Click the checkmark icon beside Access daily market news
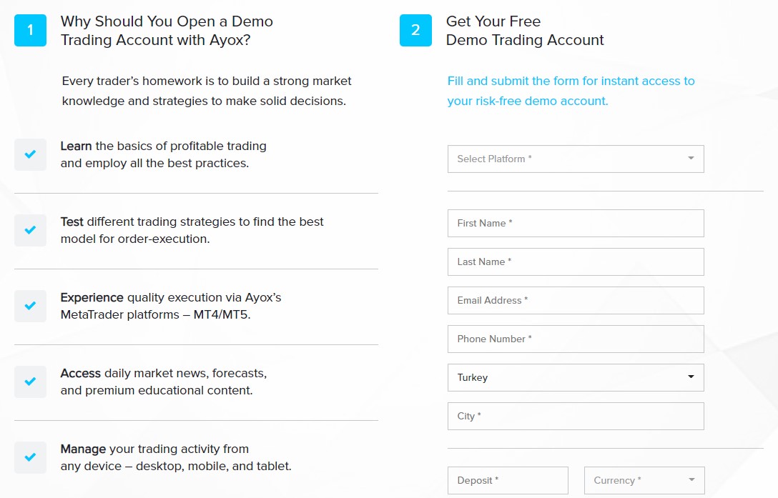The width and height of the screenshot is (778, 498). pos(30,382)
